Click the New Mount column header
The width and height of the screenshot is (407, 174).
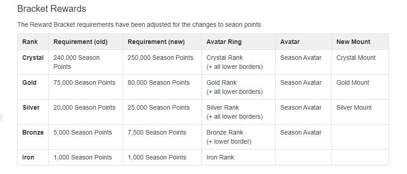[x=353, y=42]
